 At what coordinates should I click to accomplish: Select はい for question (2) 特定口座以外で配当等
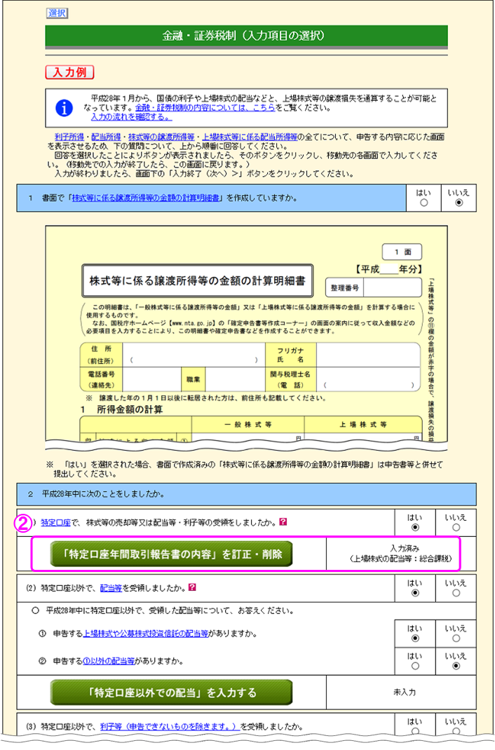[x=414, y=593]
